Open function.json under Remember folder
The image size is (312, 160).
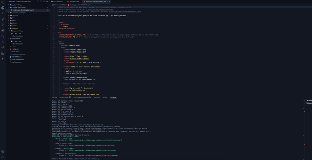point(28,44)
